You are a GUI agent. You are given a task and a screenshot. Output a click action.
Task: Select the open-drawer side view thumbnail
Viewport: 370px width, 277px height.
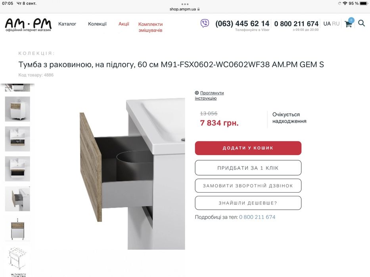(18, 199)
